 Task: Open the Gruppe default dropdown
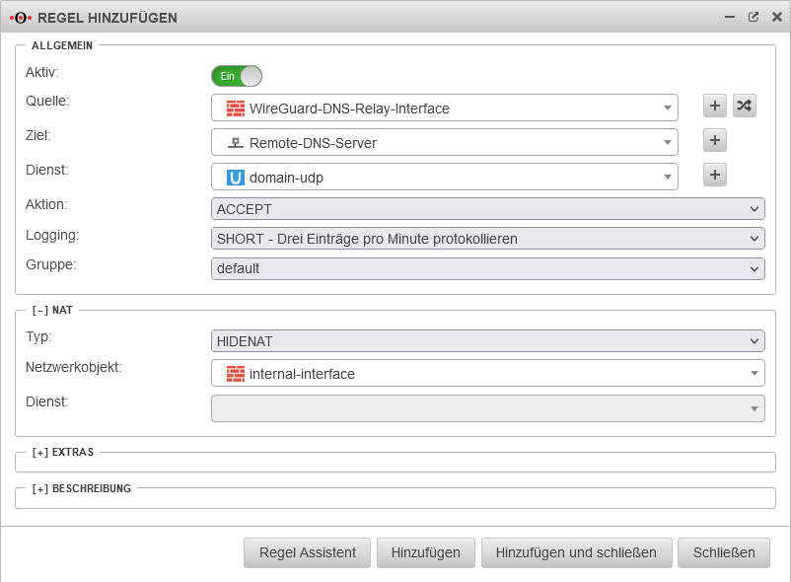click(x=487, y=268)
